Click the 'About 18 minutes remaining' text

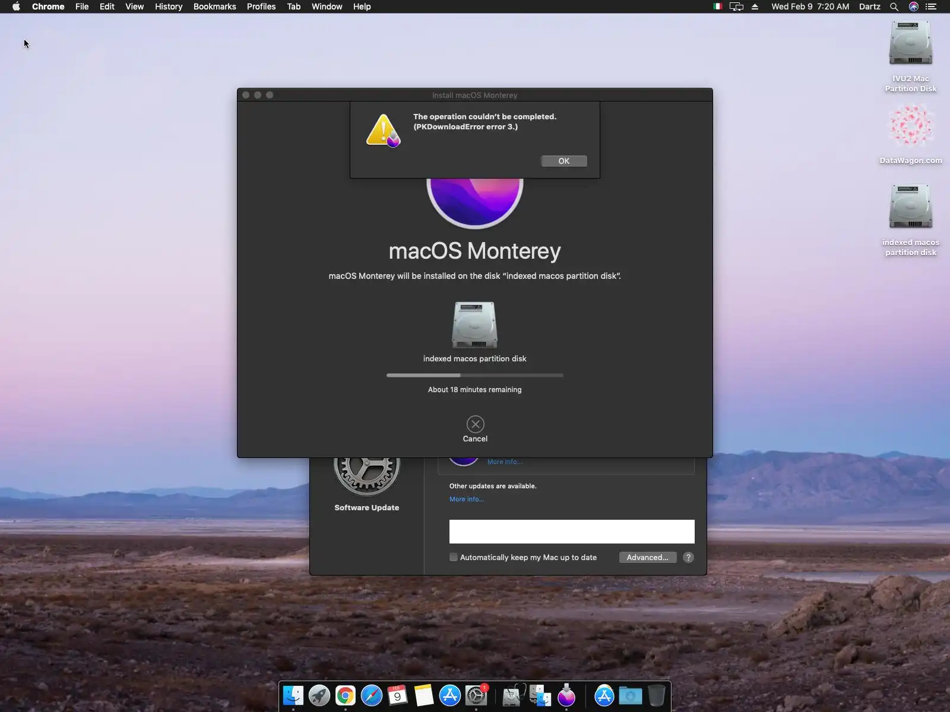[474, 390]
